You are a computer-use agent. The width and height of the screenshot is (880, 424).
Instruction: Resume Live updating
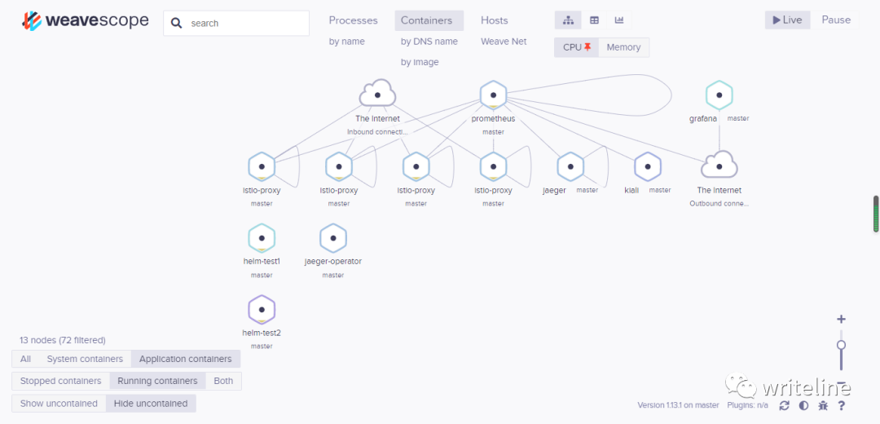(787, 20)
